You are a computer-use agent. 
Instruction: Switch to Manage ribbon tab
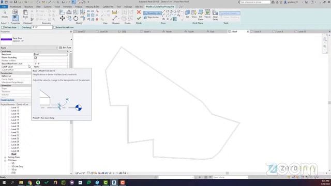coord(128,7)
